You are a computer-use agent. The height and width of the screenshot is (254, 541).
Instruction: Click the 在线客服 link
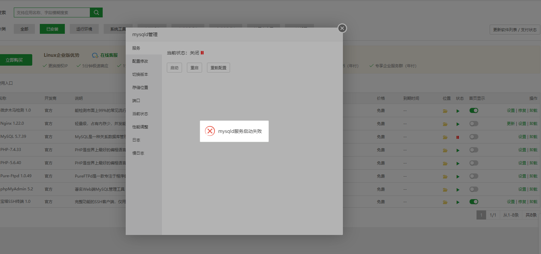coord(109,55)
